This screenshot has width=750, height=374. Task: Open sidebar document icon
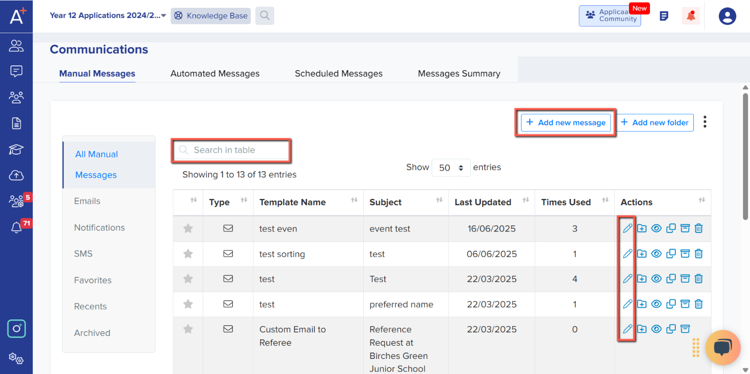[x=16, y=123]
